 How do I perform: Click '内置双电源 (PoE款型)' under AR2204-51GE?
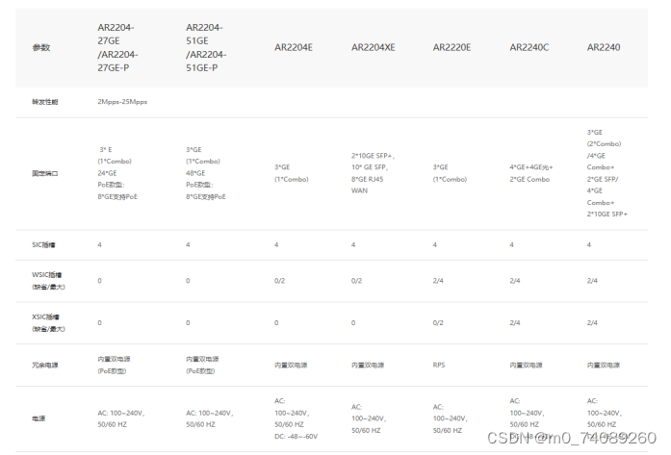[202, 366]
